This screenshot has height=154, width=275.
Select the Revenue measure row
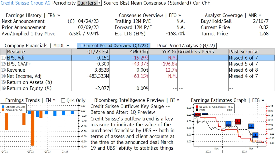(x=137, y=70)
